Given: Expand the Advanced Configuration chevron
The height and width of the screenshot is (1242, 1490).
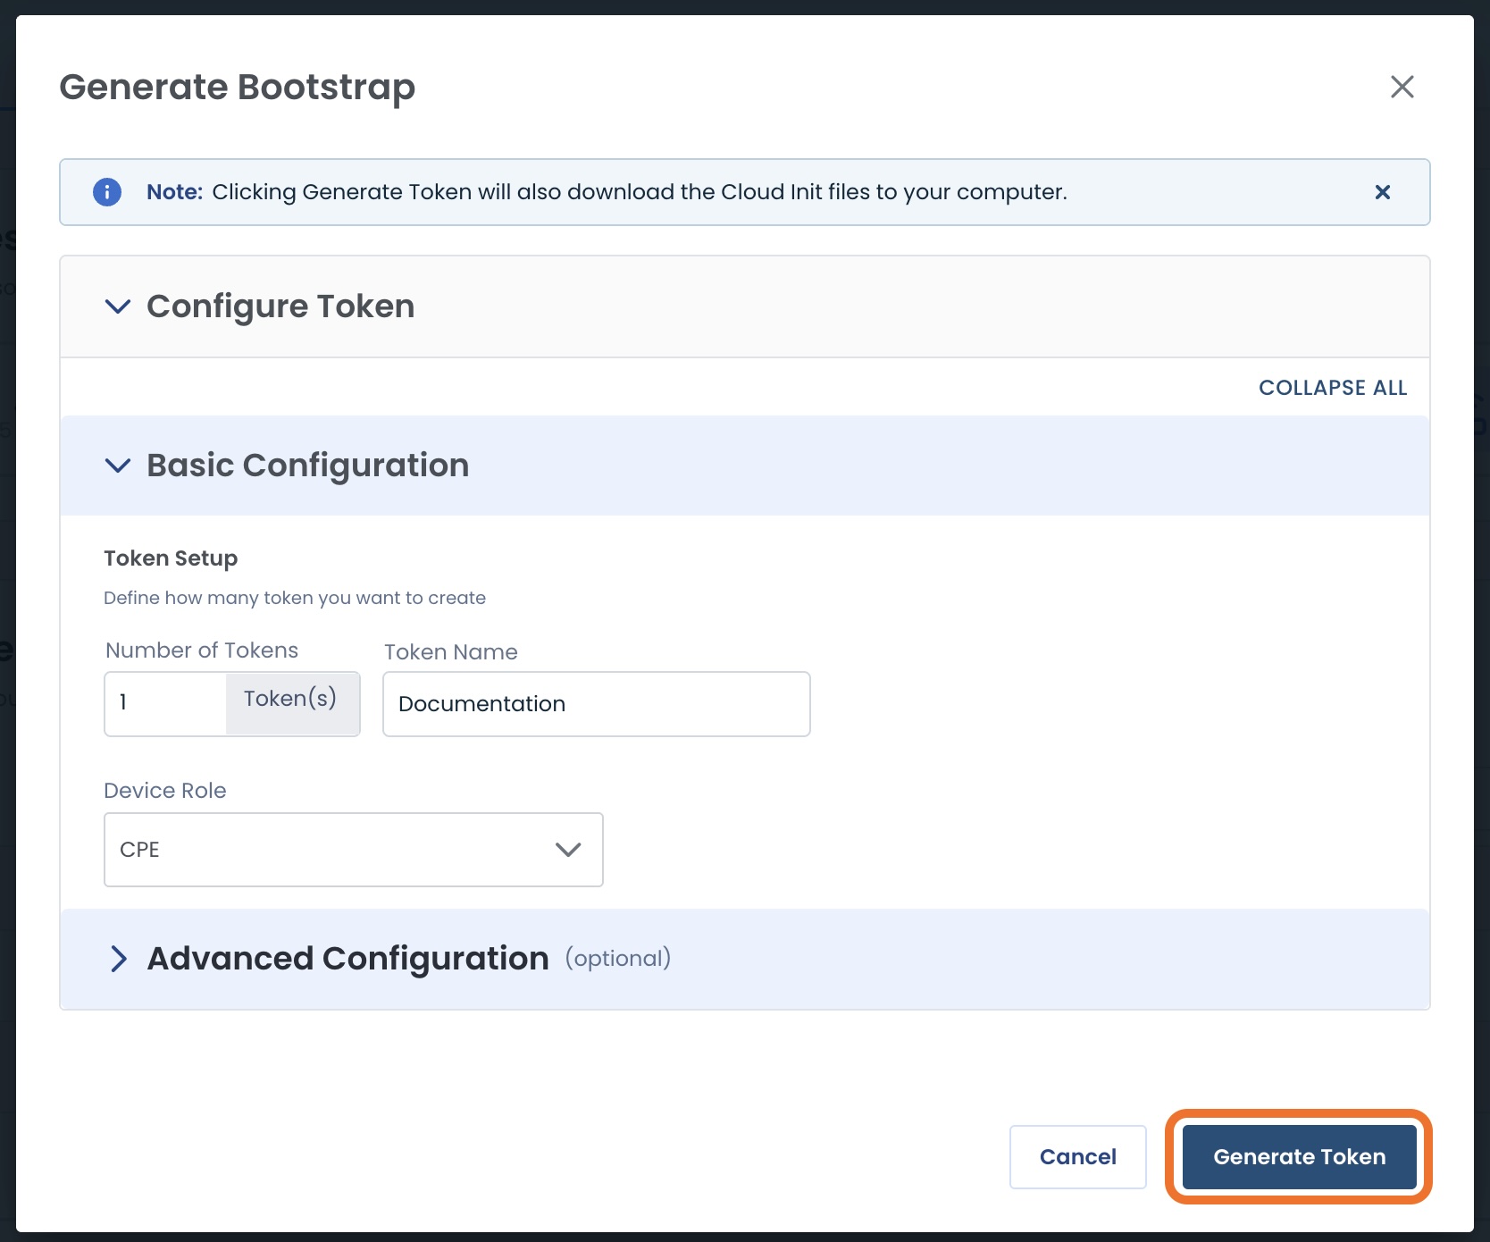Looking at the screenshot, I should 119,959.
